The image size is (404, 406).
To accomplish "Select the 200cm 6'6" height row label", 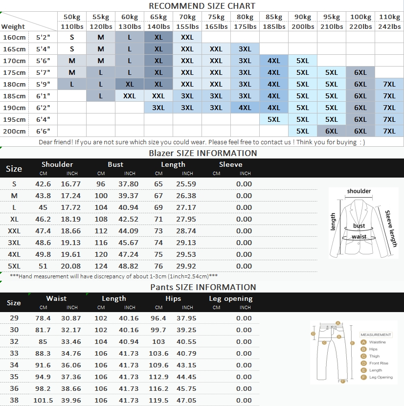I will pyautogui.click(x=29, y=131).
